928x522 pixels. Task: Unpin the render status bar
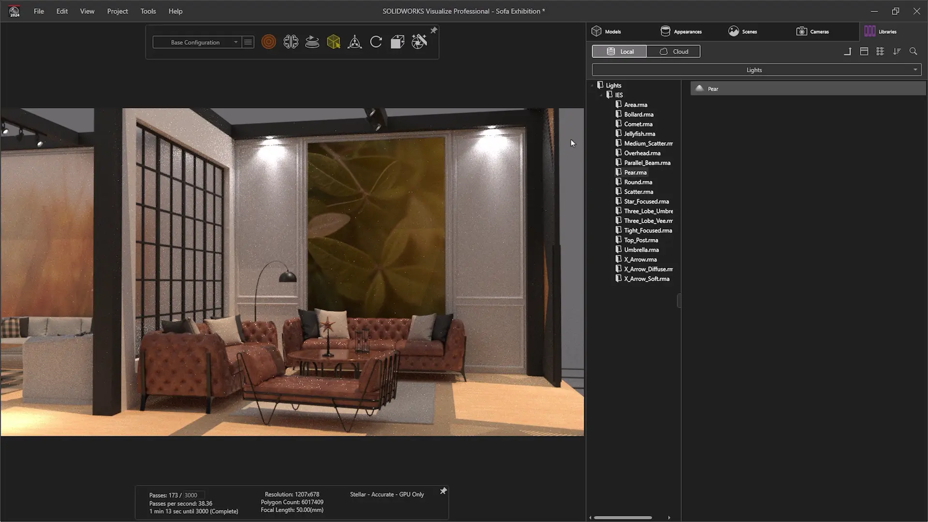point(443,491)
